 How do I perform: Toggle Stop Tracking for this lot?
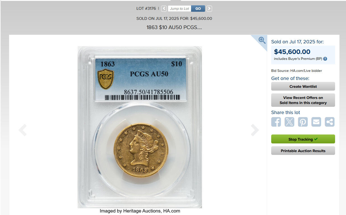(303, 139)
